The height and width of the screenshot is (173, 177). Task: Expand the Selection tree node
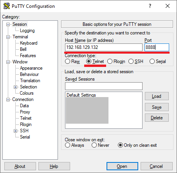click(15, 87)
